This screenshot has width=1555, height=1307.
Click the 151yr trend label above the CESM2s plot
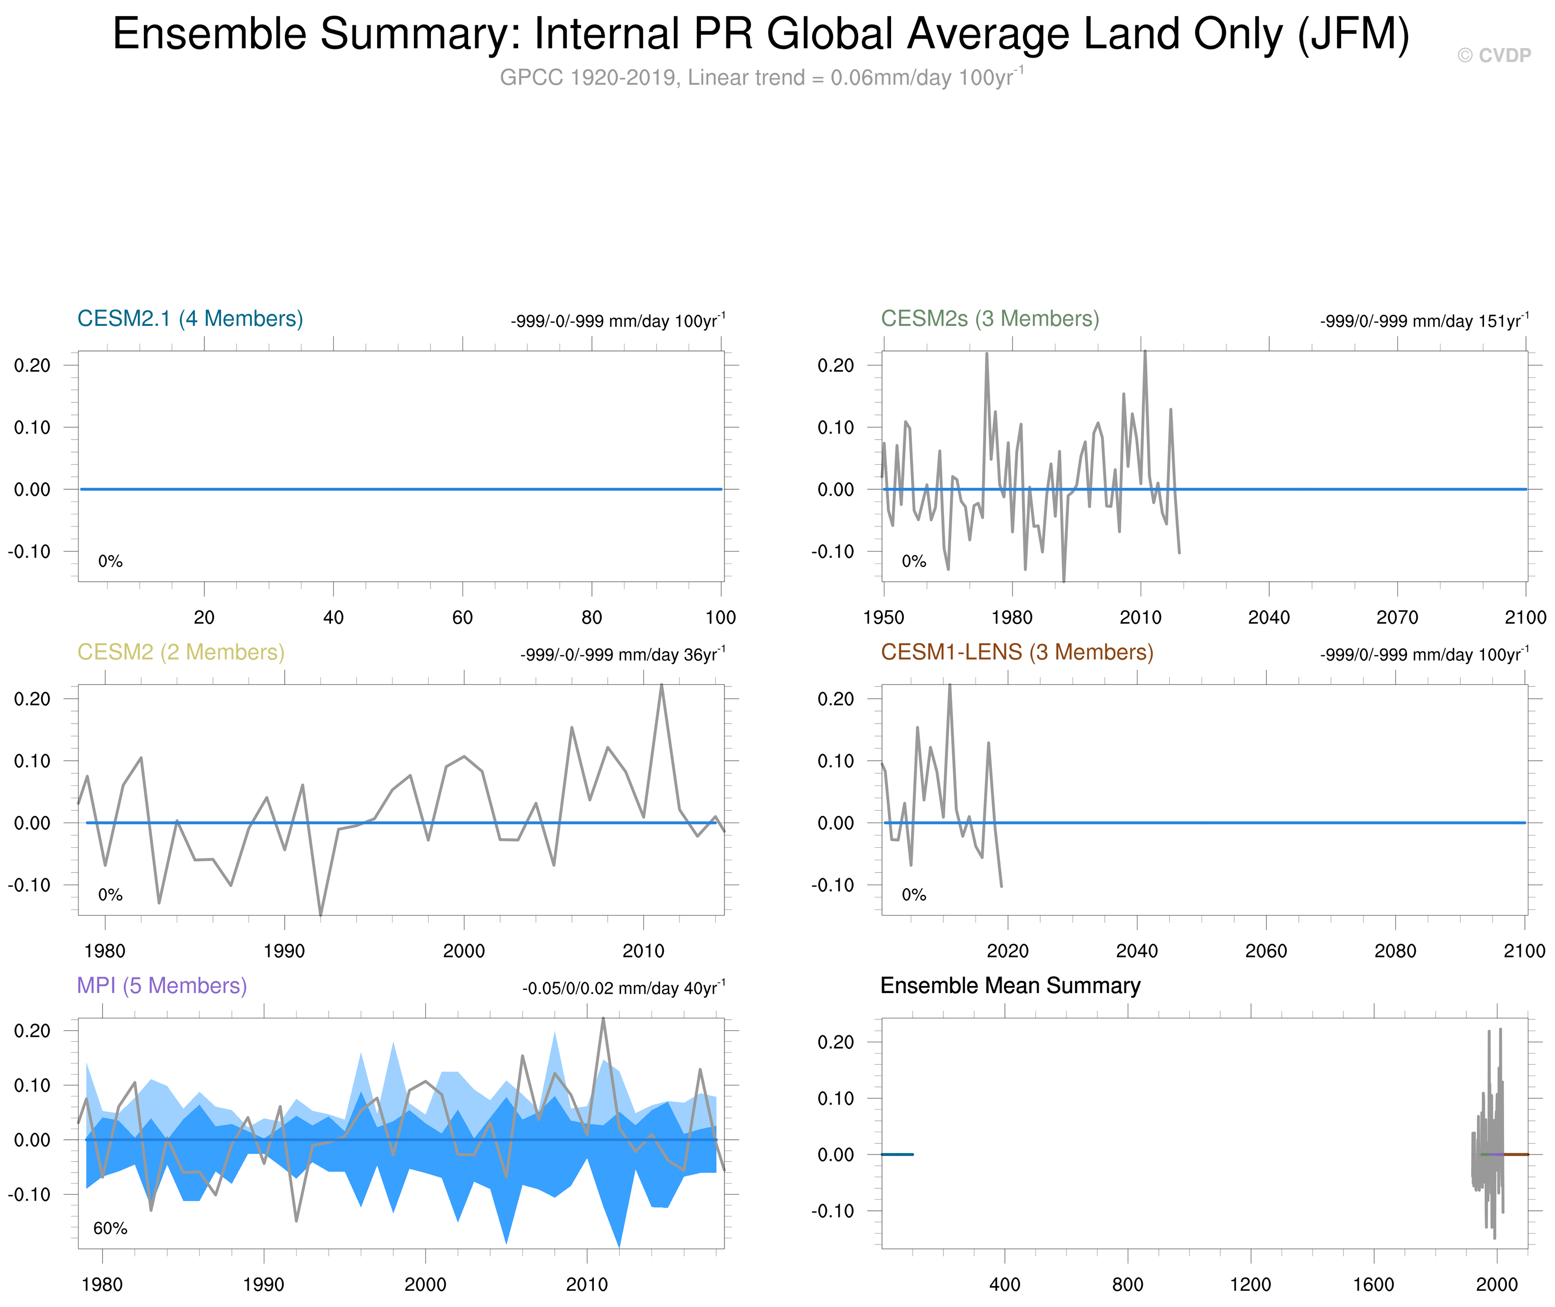(1423, 322)
